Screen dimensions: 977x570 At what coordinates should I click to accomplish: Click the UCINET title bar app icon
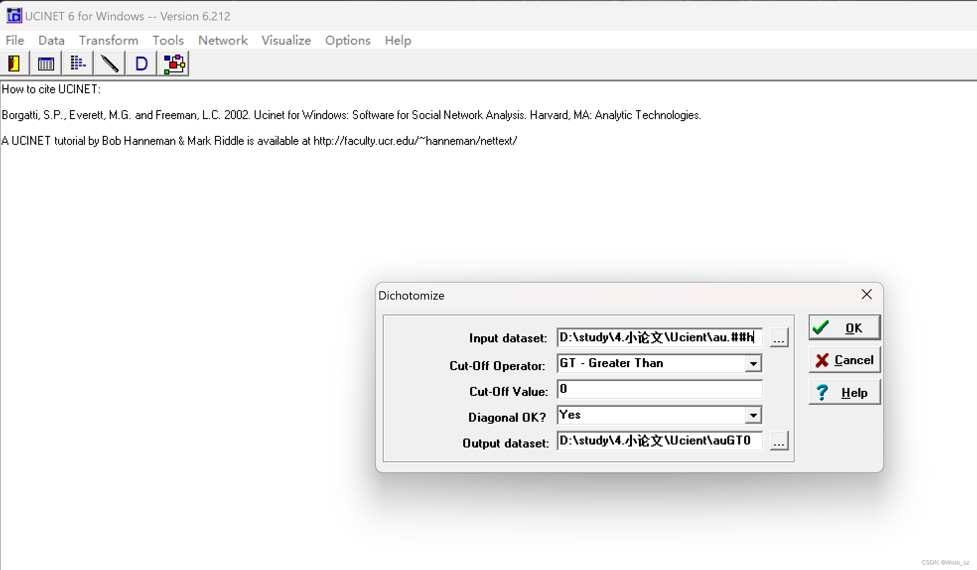tap(14, 16)
